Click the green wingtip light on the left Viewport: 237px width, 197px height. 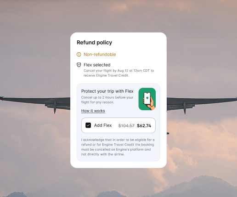pyautogui.click(x=1, y=97)
